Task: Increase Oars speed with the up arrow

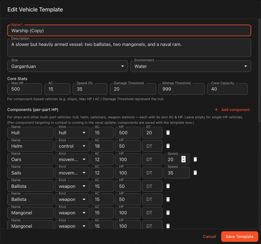Action: (183, 158)
